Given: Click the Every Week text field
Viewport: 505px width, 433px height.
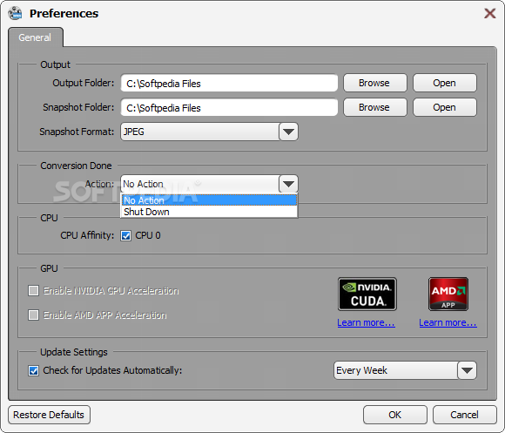Looking at the screenshot, I should (396, 370).
